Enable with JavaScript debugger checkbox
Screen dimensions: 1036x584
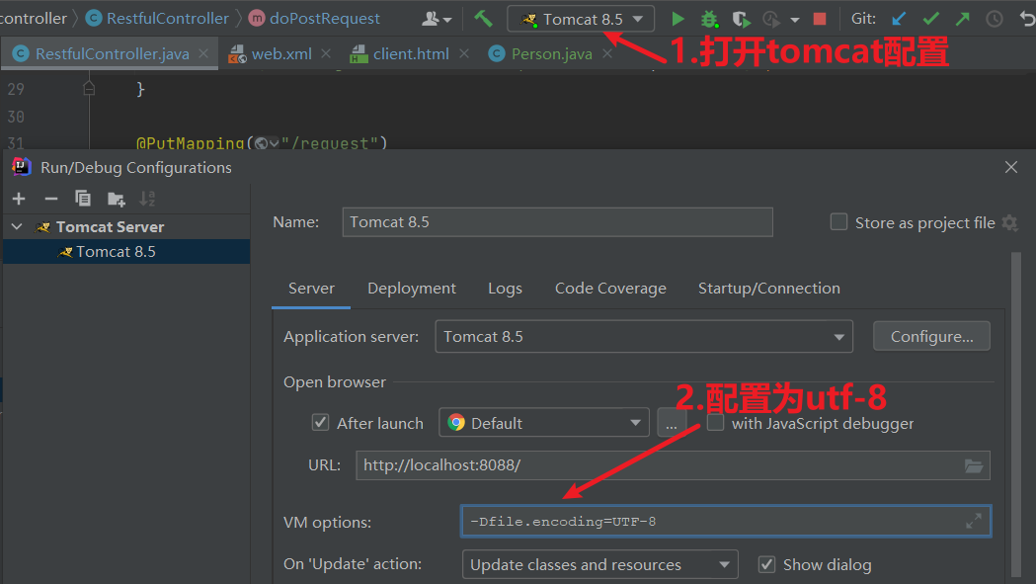[716, 423]
